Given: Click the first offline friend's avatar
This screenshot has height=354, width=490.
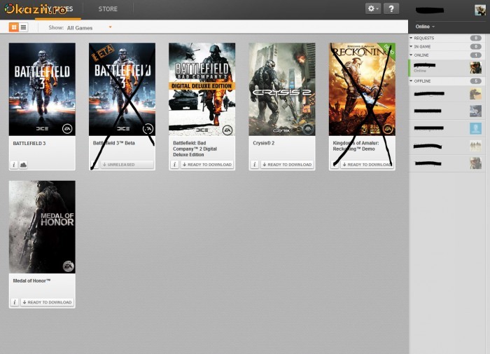Looking at the screenshot, I should point(475,94).
